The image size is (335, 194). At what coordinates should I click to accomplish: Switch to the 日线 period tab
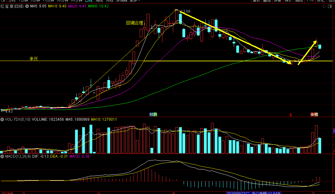pyautogui.click(x=89, y=1)
